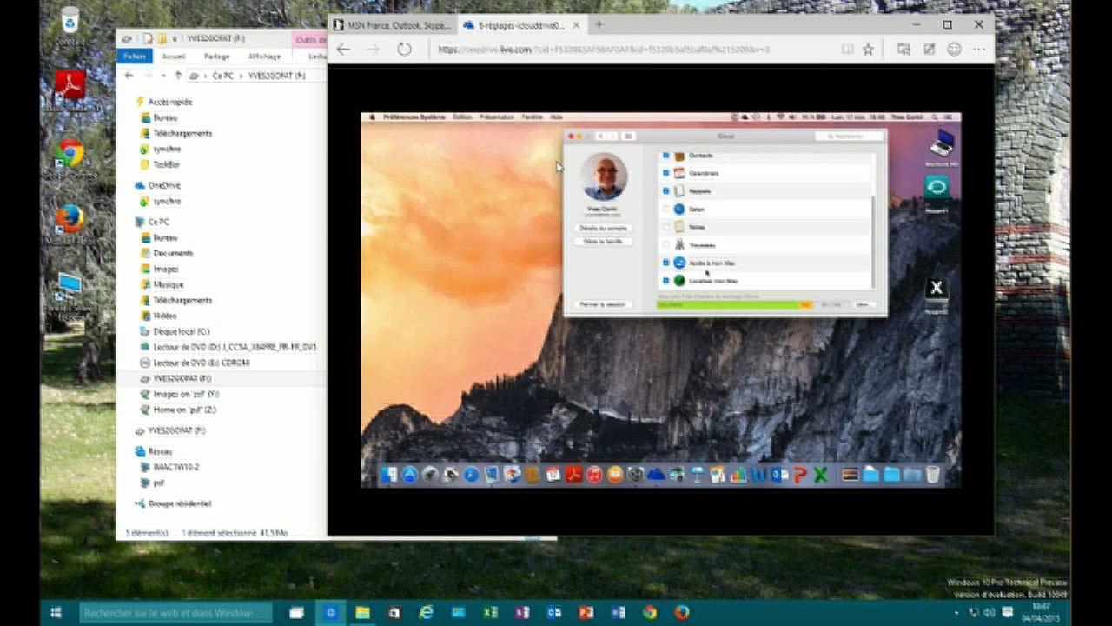Collapse the Accès rapide section
This screenshot has height=626, width=1112.
(x=129, y=102)
